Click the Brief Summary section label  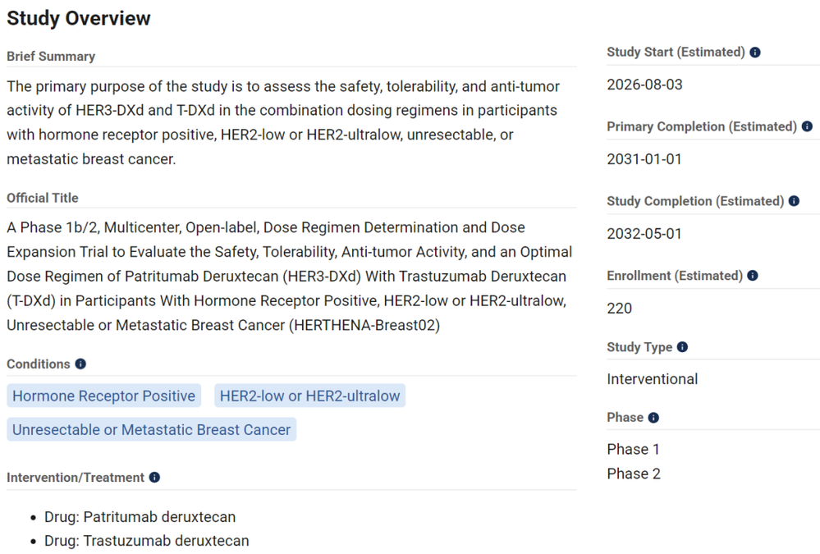tap(51, 57)
